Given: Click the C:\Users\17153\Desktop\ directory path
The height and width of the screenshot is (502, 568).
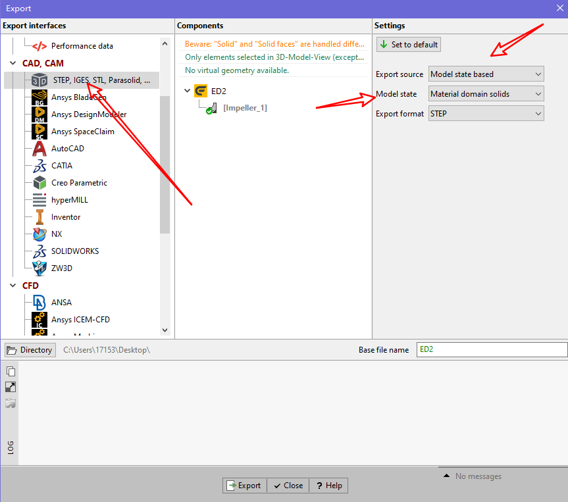Looking at the screenshot, I should coord(107,350).
